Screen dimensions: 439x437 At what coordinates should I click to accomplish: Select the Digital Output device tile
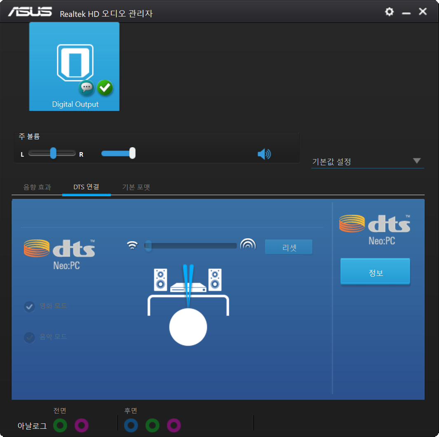coord(75,67)
